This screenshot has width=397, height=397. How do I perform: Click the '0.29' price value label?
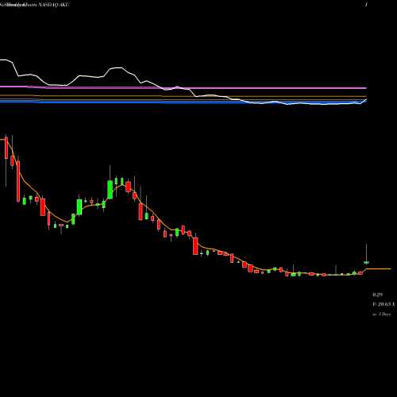377,295
